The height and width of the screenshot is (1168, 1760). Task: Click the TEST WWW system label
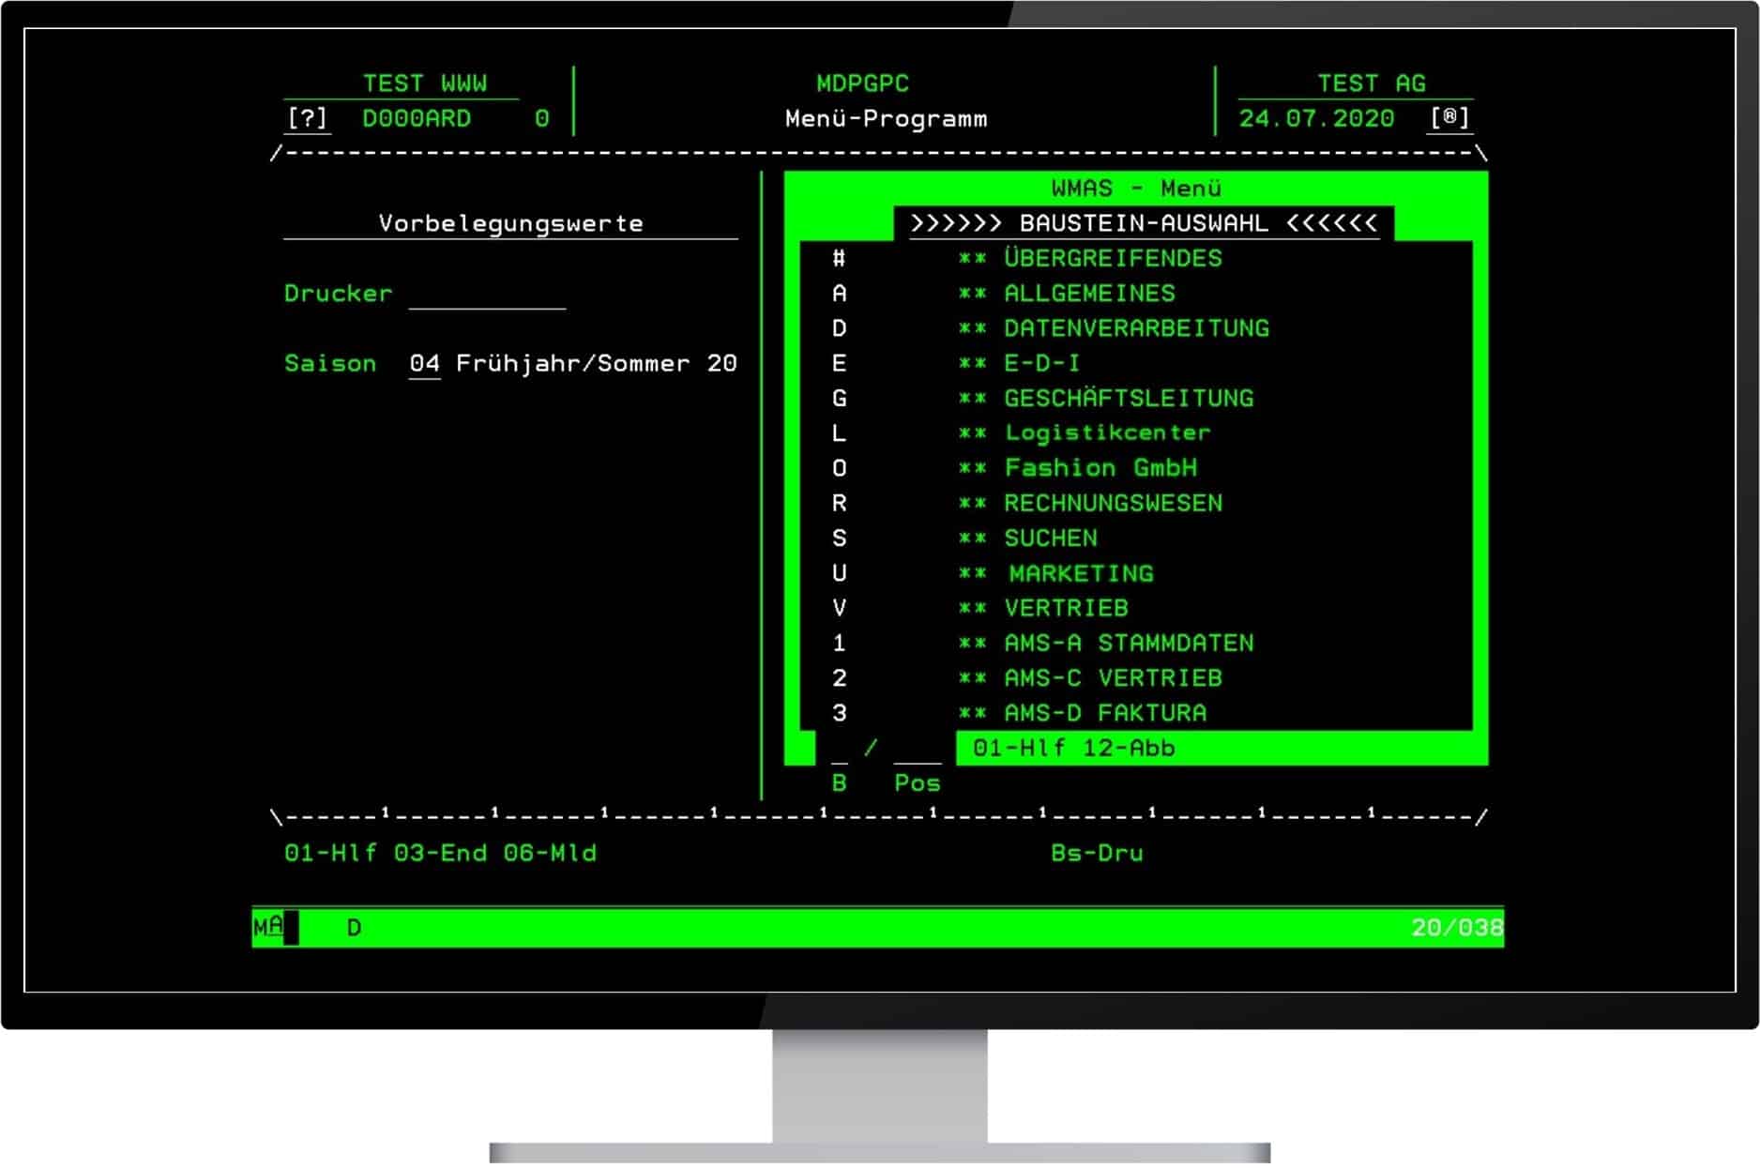(x=424, y=83)
